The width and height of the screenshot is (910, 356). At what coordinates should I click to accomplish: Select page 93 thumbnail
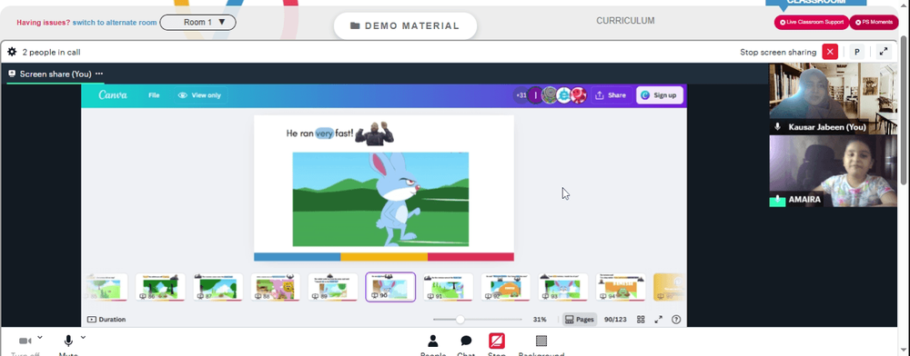(563, 287)
